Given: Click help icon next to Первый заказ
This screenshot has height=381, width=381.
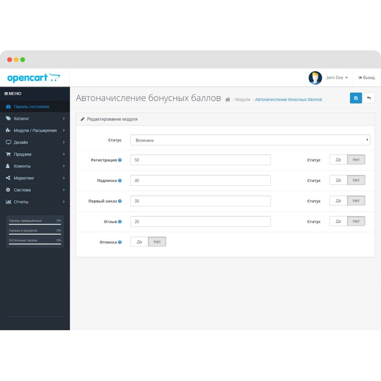Looking at the screenshot, I should coord(120,201).
